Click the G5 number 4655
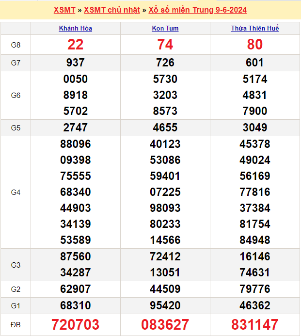Viewport: 301px width, 336px height. 165,128
